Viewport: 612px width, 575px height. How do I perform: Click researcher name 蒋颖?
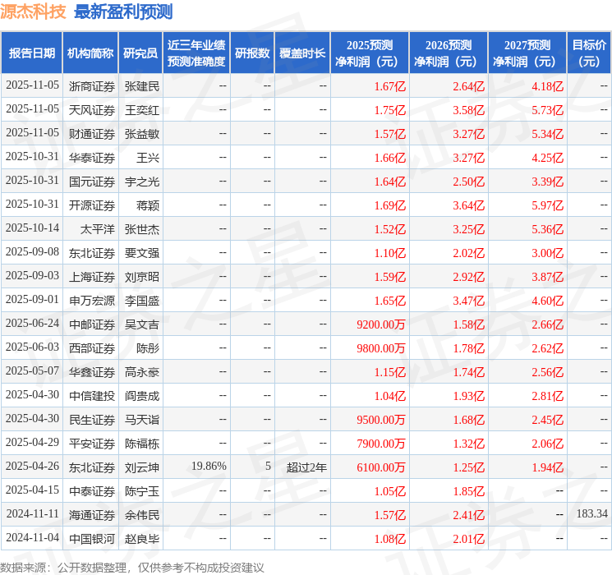pos(148,205)
